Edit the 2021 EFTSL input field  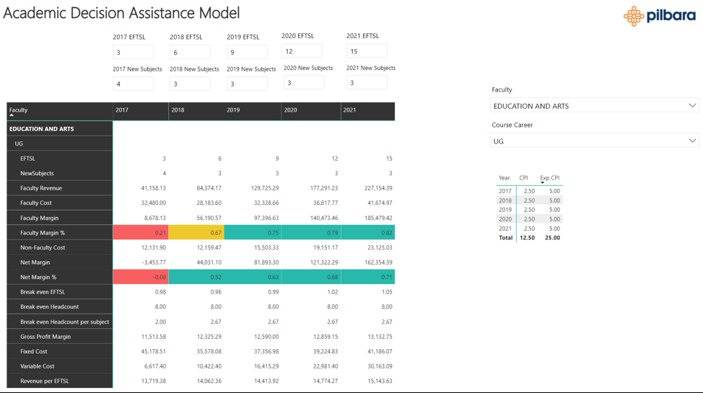click(367, 51)
